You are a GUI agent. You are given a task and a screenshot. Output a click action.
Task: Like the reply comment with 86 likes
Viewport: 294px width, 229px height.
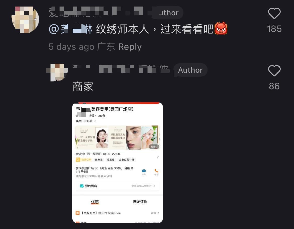tap(274, 71)
